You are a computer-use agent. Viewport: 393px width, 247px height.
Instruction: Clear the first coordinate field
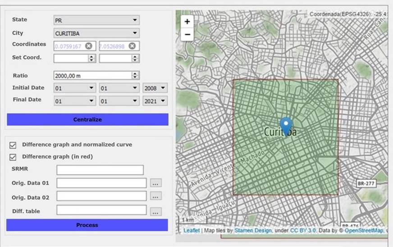click(89, 46)
